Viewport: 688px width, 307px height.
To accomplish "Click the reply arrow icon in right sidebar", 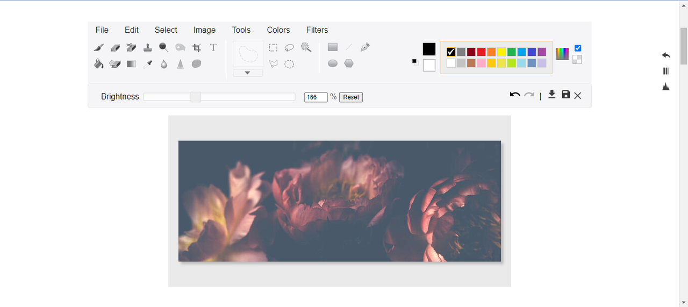I will pyautogui.click(x=666, y=55).
